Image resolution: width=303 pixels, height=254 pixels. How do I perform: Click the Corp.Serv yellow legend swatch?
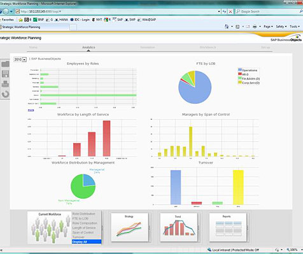240,82
